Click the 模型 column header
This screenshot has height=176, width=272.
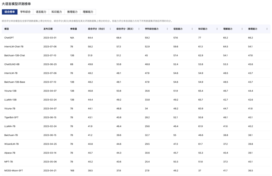[x=6, y=29]
